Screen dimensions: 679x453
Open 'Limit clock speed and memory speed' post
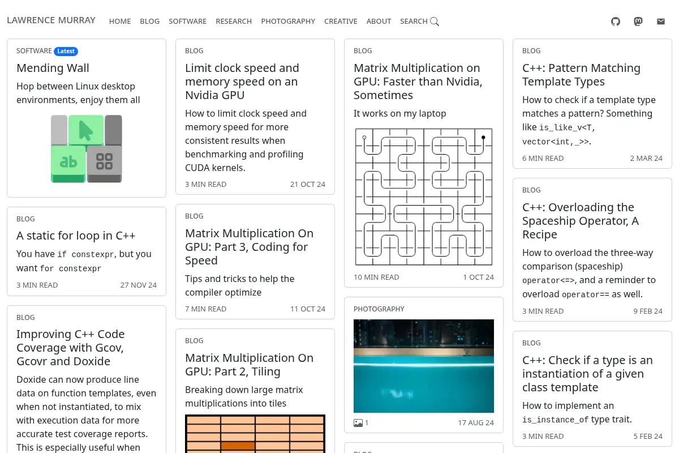pyautogui.click(x=242, y=82)
